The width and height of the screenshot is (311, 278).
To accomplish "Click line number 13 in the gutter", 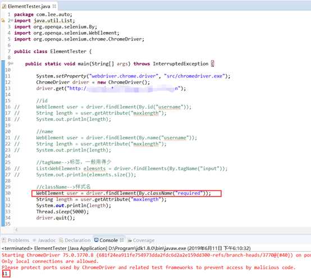I will pyautogui.click(x=8, y=88).
